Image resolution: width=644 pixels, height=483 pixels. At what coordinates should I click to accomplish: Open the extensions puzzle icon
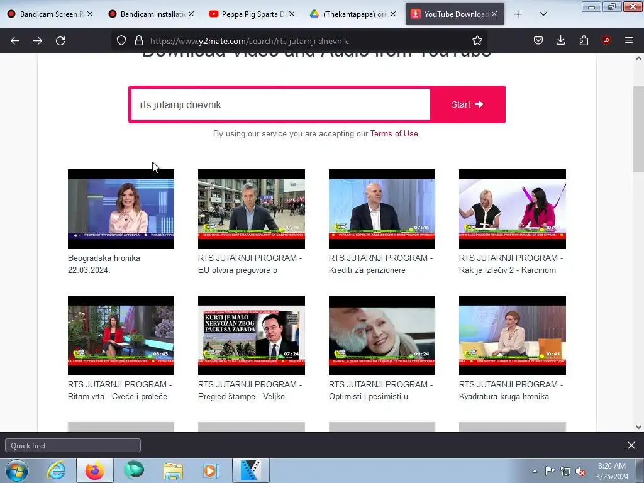coord(584,41)
